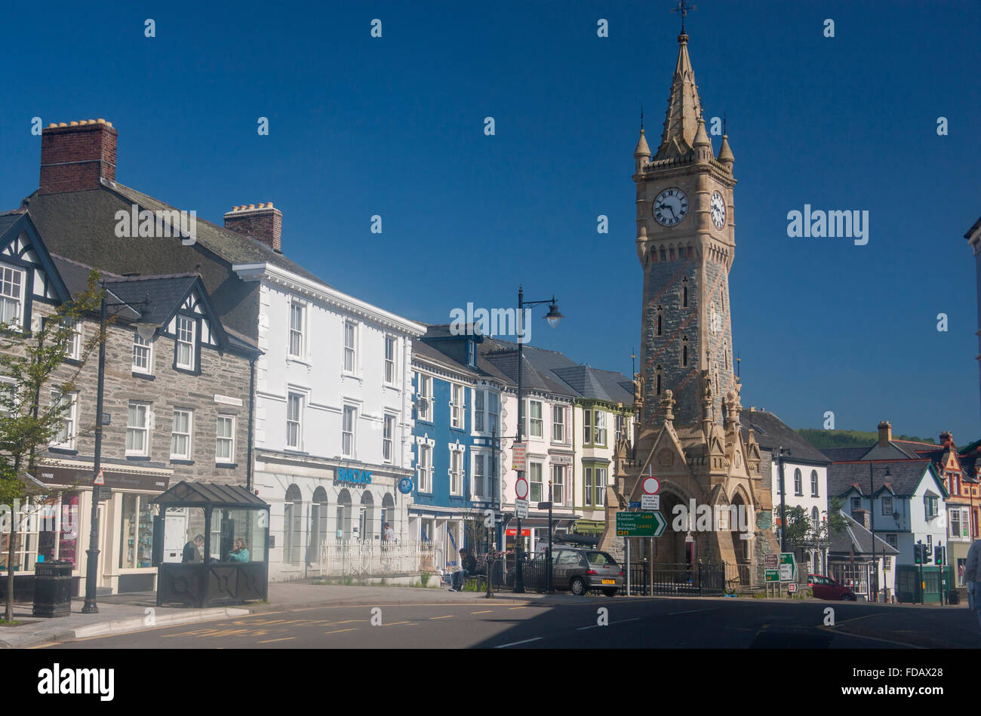This screenshot has height=716, width=981.
Task: Click the green road direction sign by the tower
Action: tap(641, 524)
